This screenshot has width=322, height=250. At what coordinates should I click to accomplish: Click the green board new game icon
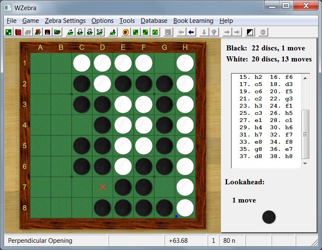8,32
